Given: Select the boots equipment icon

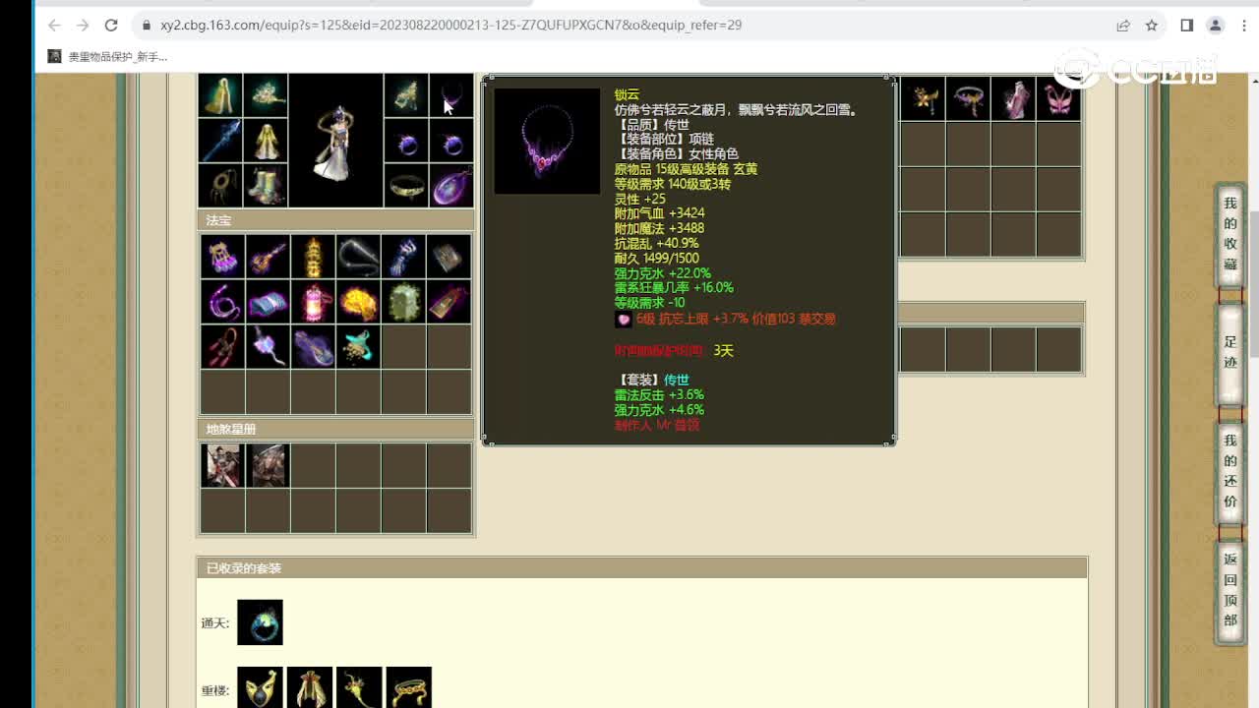Looking at the screenshot, I should [x=266, y=185].
